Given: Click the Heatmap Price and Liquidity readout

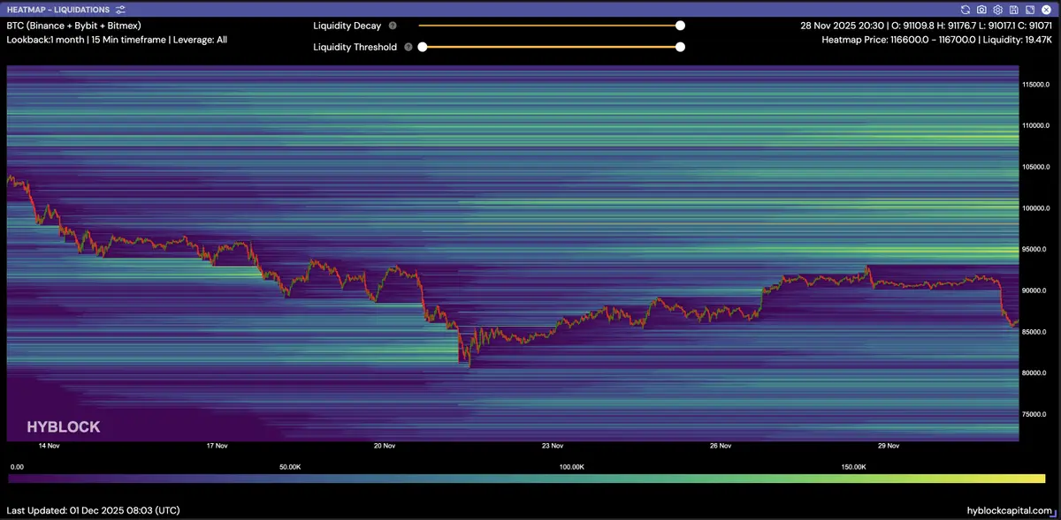Looking at the screenshot, I should [x=937, y=40].
